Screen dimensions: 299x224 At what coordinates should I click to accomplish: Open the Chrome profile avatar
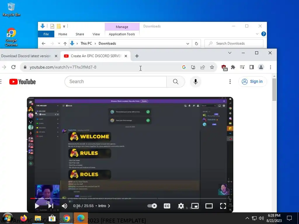[x=261, y=67]
